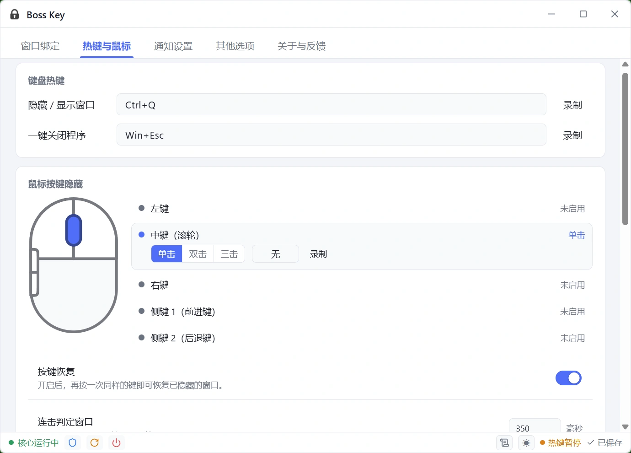631x453 pixels.
Task: Open the 通知设置 tab
Action: [x=173, y=46]
